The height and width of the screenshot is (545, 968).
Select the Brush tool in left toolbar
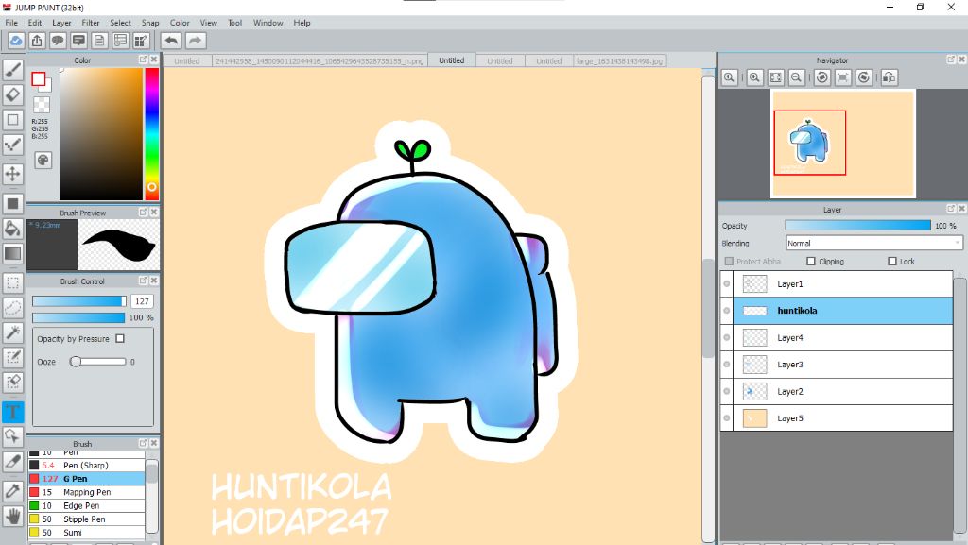pos(13,70)
